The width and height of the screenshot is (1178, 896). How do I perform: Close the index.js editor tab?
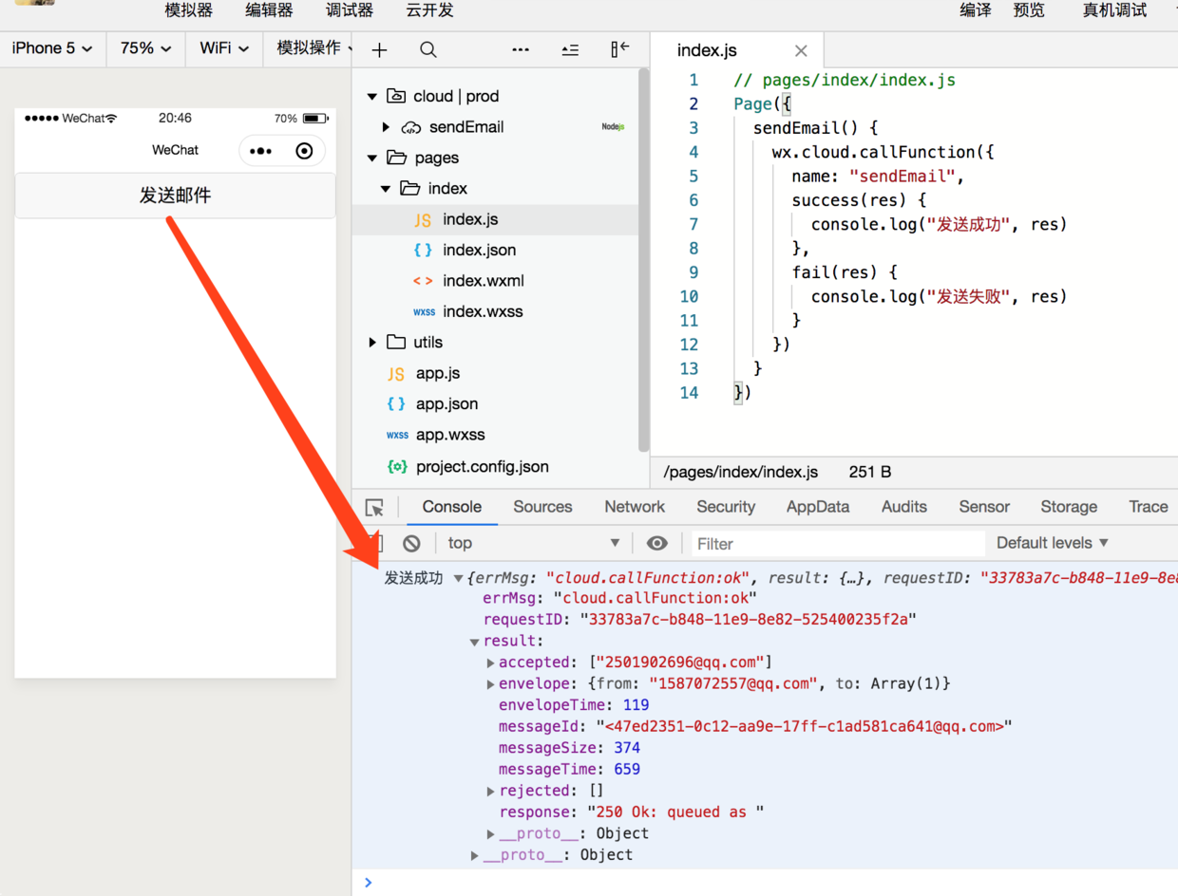pyautogui.click(x=801, y=51)
